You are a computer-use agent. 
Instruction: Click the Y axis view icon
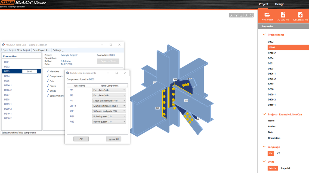[x=236, y=15]
